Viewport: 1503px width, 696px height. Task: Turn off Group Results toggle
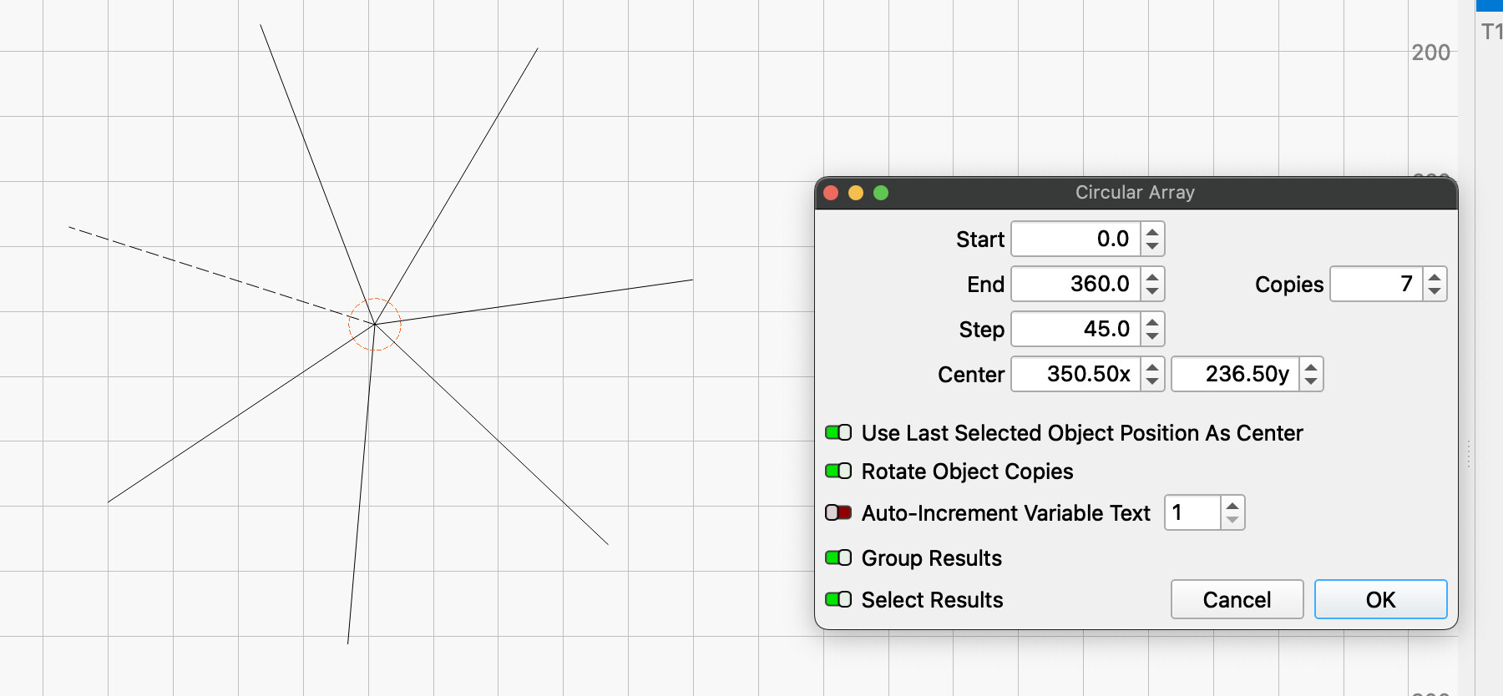[x=838, y=557]
